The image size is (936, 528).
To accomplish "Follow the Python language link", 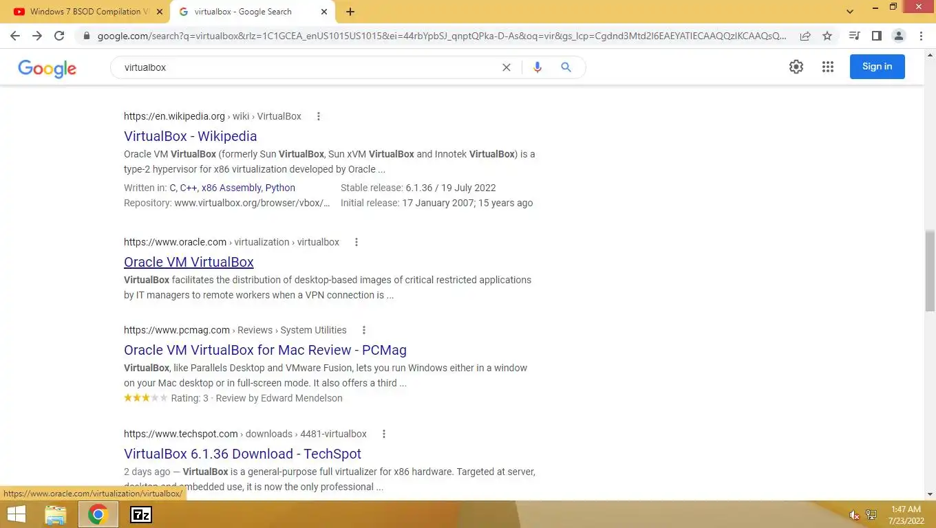I will pyautogui.click(x=280, y=188).
